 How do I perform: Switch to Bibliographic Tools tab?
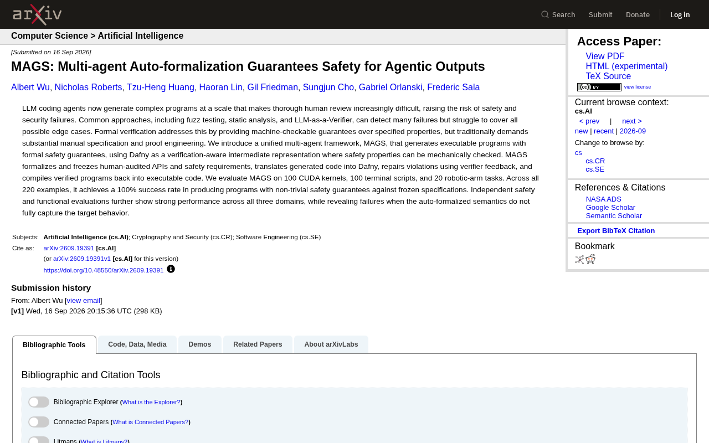coord(54,345)
